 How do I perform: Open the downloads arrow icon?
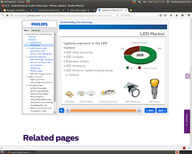click(171, 15)
